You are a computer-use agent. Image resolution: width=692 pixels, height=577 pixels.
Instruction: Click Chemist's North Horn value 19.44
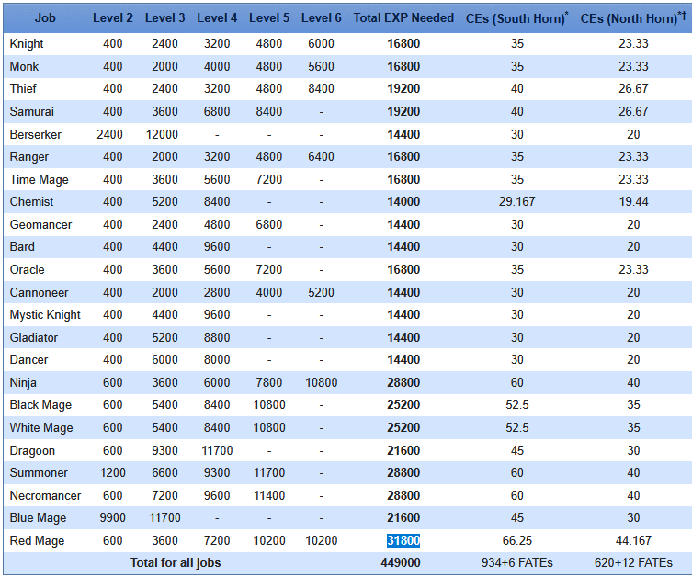(x=633, y=201)
